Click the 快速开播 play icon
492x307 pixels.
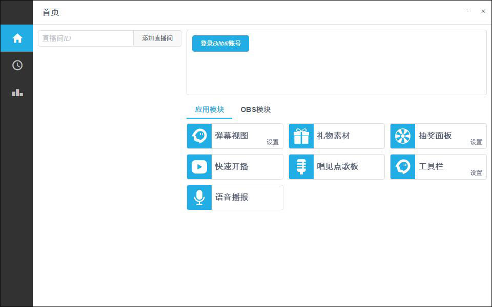tap(199, 167)
